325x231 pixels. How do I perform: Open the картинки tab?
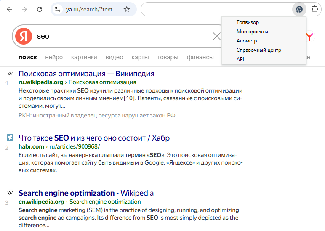pos(84,57)
